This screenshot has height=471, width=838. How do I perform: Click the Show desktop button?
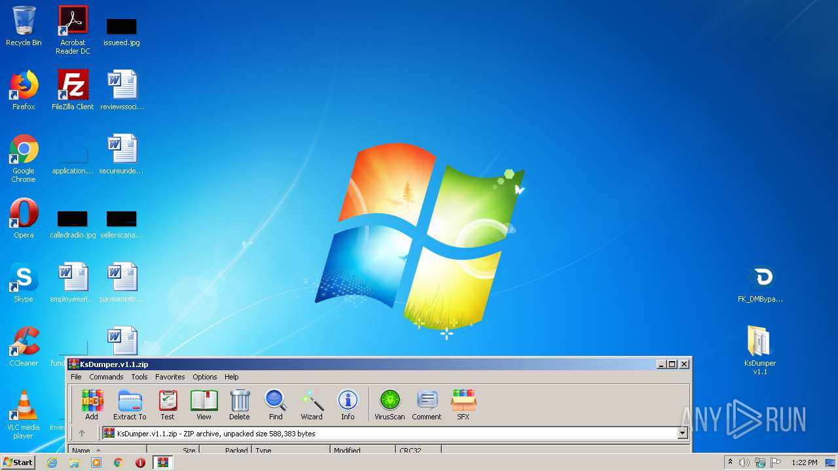831,462
